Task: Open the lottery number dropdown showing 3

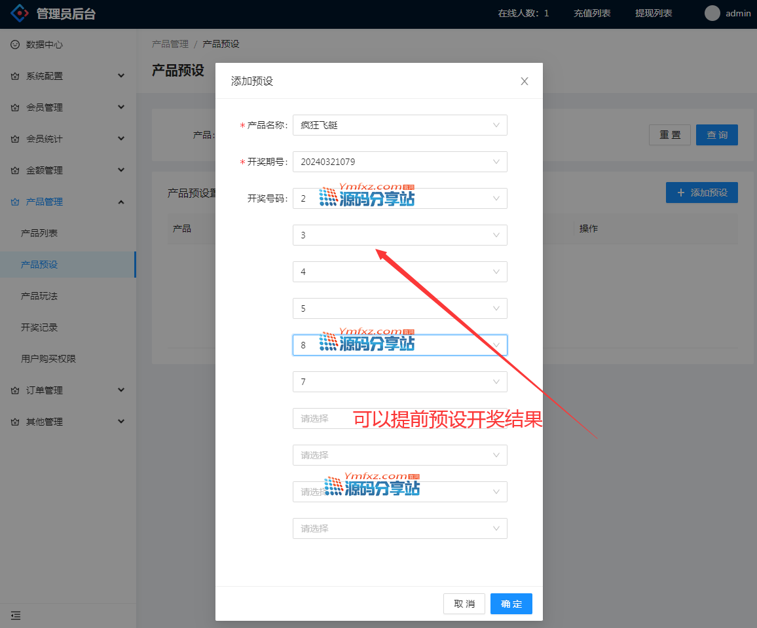Action: coord(399,235)
